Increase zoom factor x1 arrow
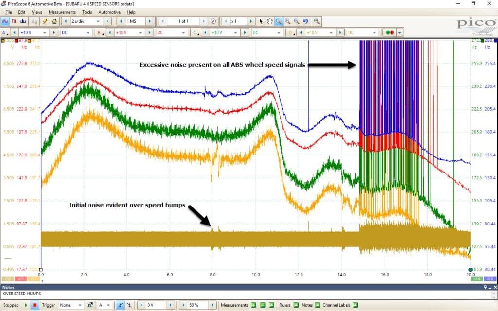Image resolution: width=498 pixels, height=311 pixels. point(251,21)
